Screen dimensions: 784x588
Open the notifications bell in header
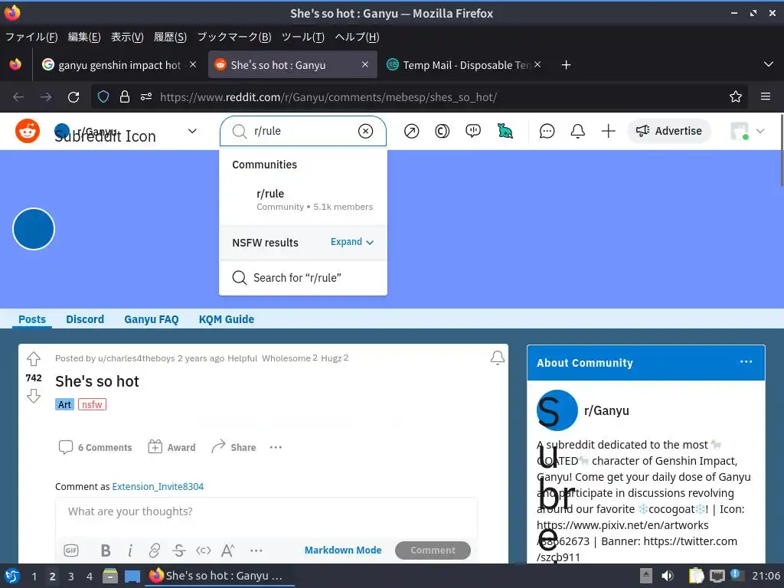[x=577, y=131]
